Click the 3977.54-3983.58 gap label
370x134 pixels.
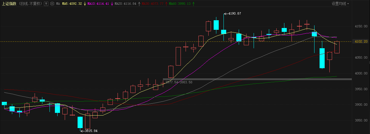(179, 82)
